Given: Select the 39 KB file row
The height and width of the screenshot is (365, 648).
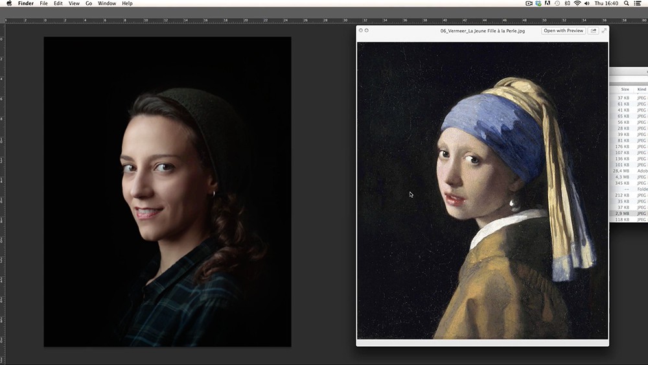Looking at the screenshot, I should [629, 134].
